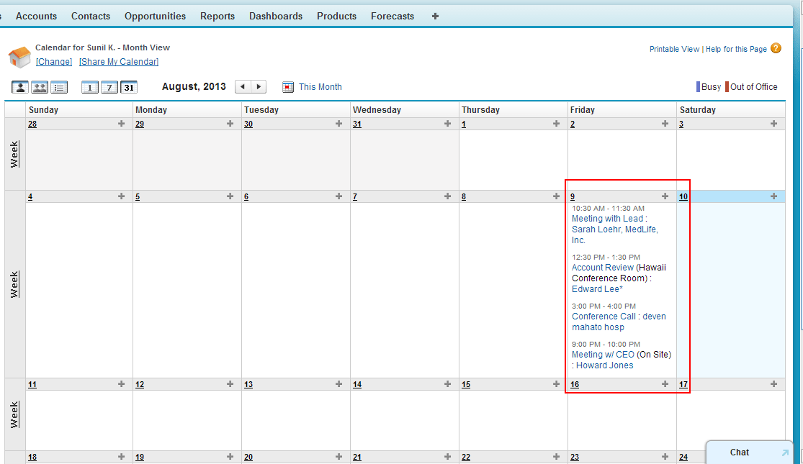Open the Help question mark icon

click(776, 48)
